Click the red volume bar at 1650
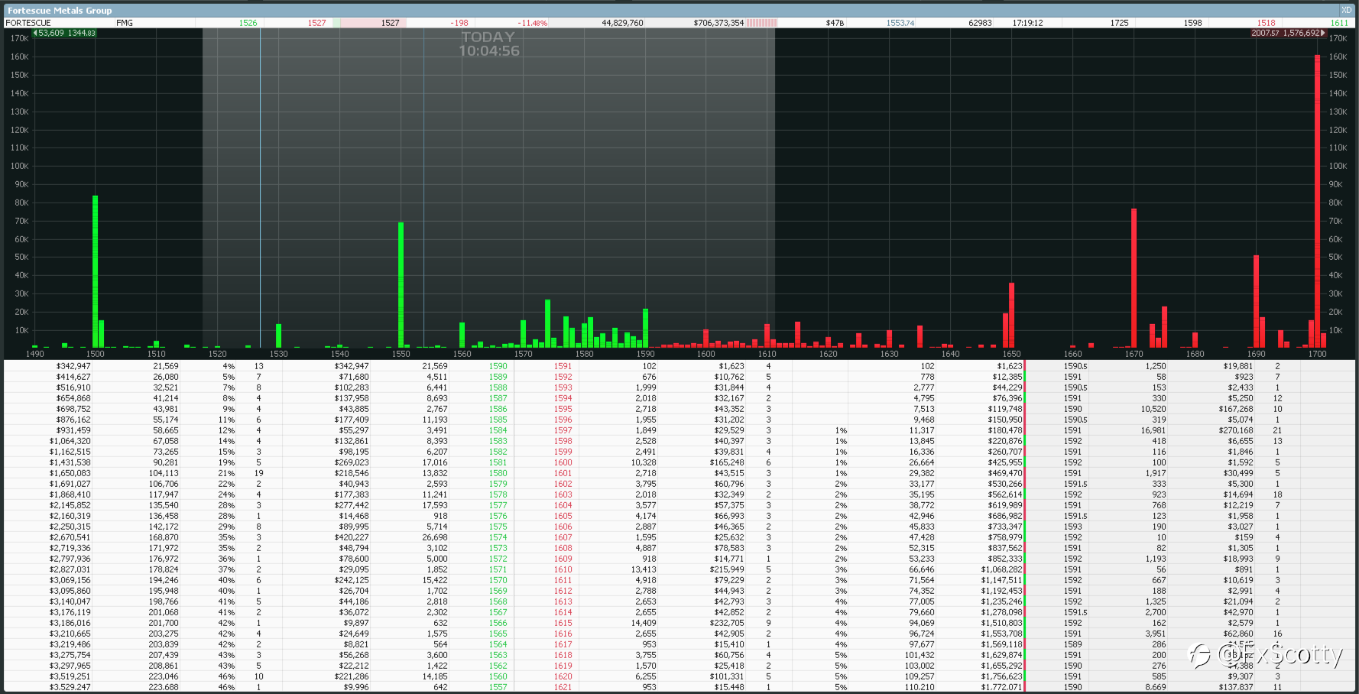The image size is (1359, 694). (1011, 315)
